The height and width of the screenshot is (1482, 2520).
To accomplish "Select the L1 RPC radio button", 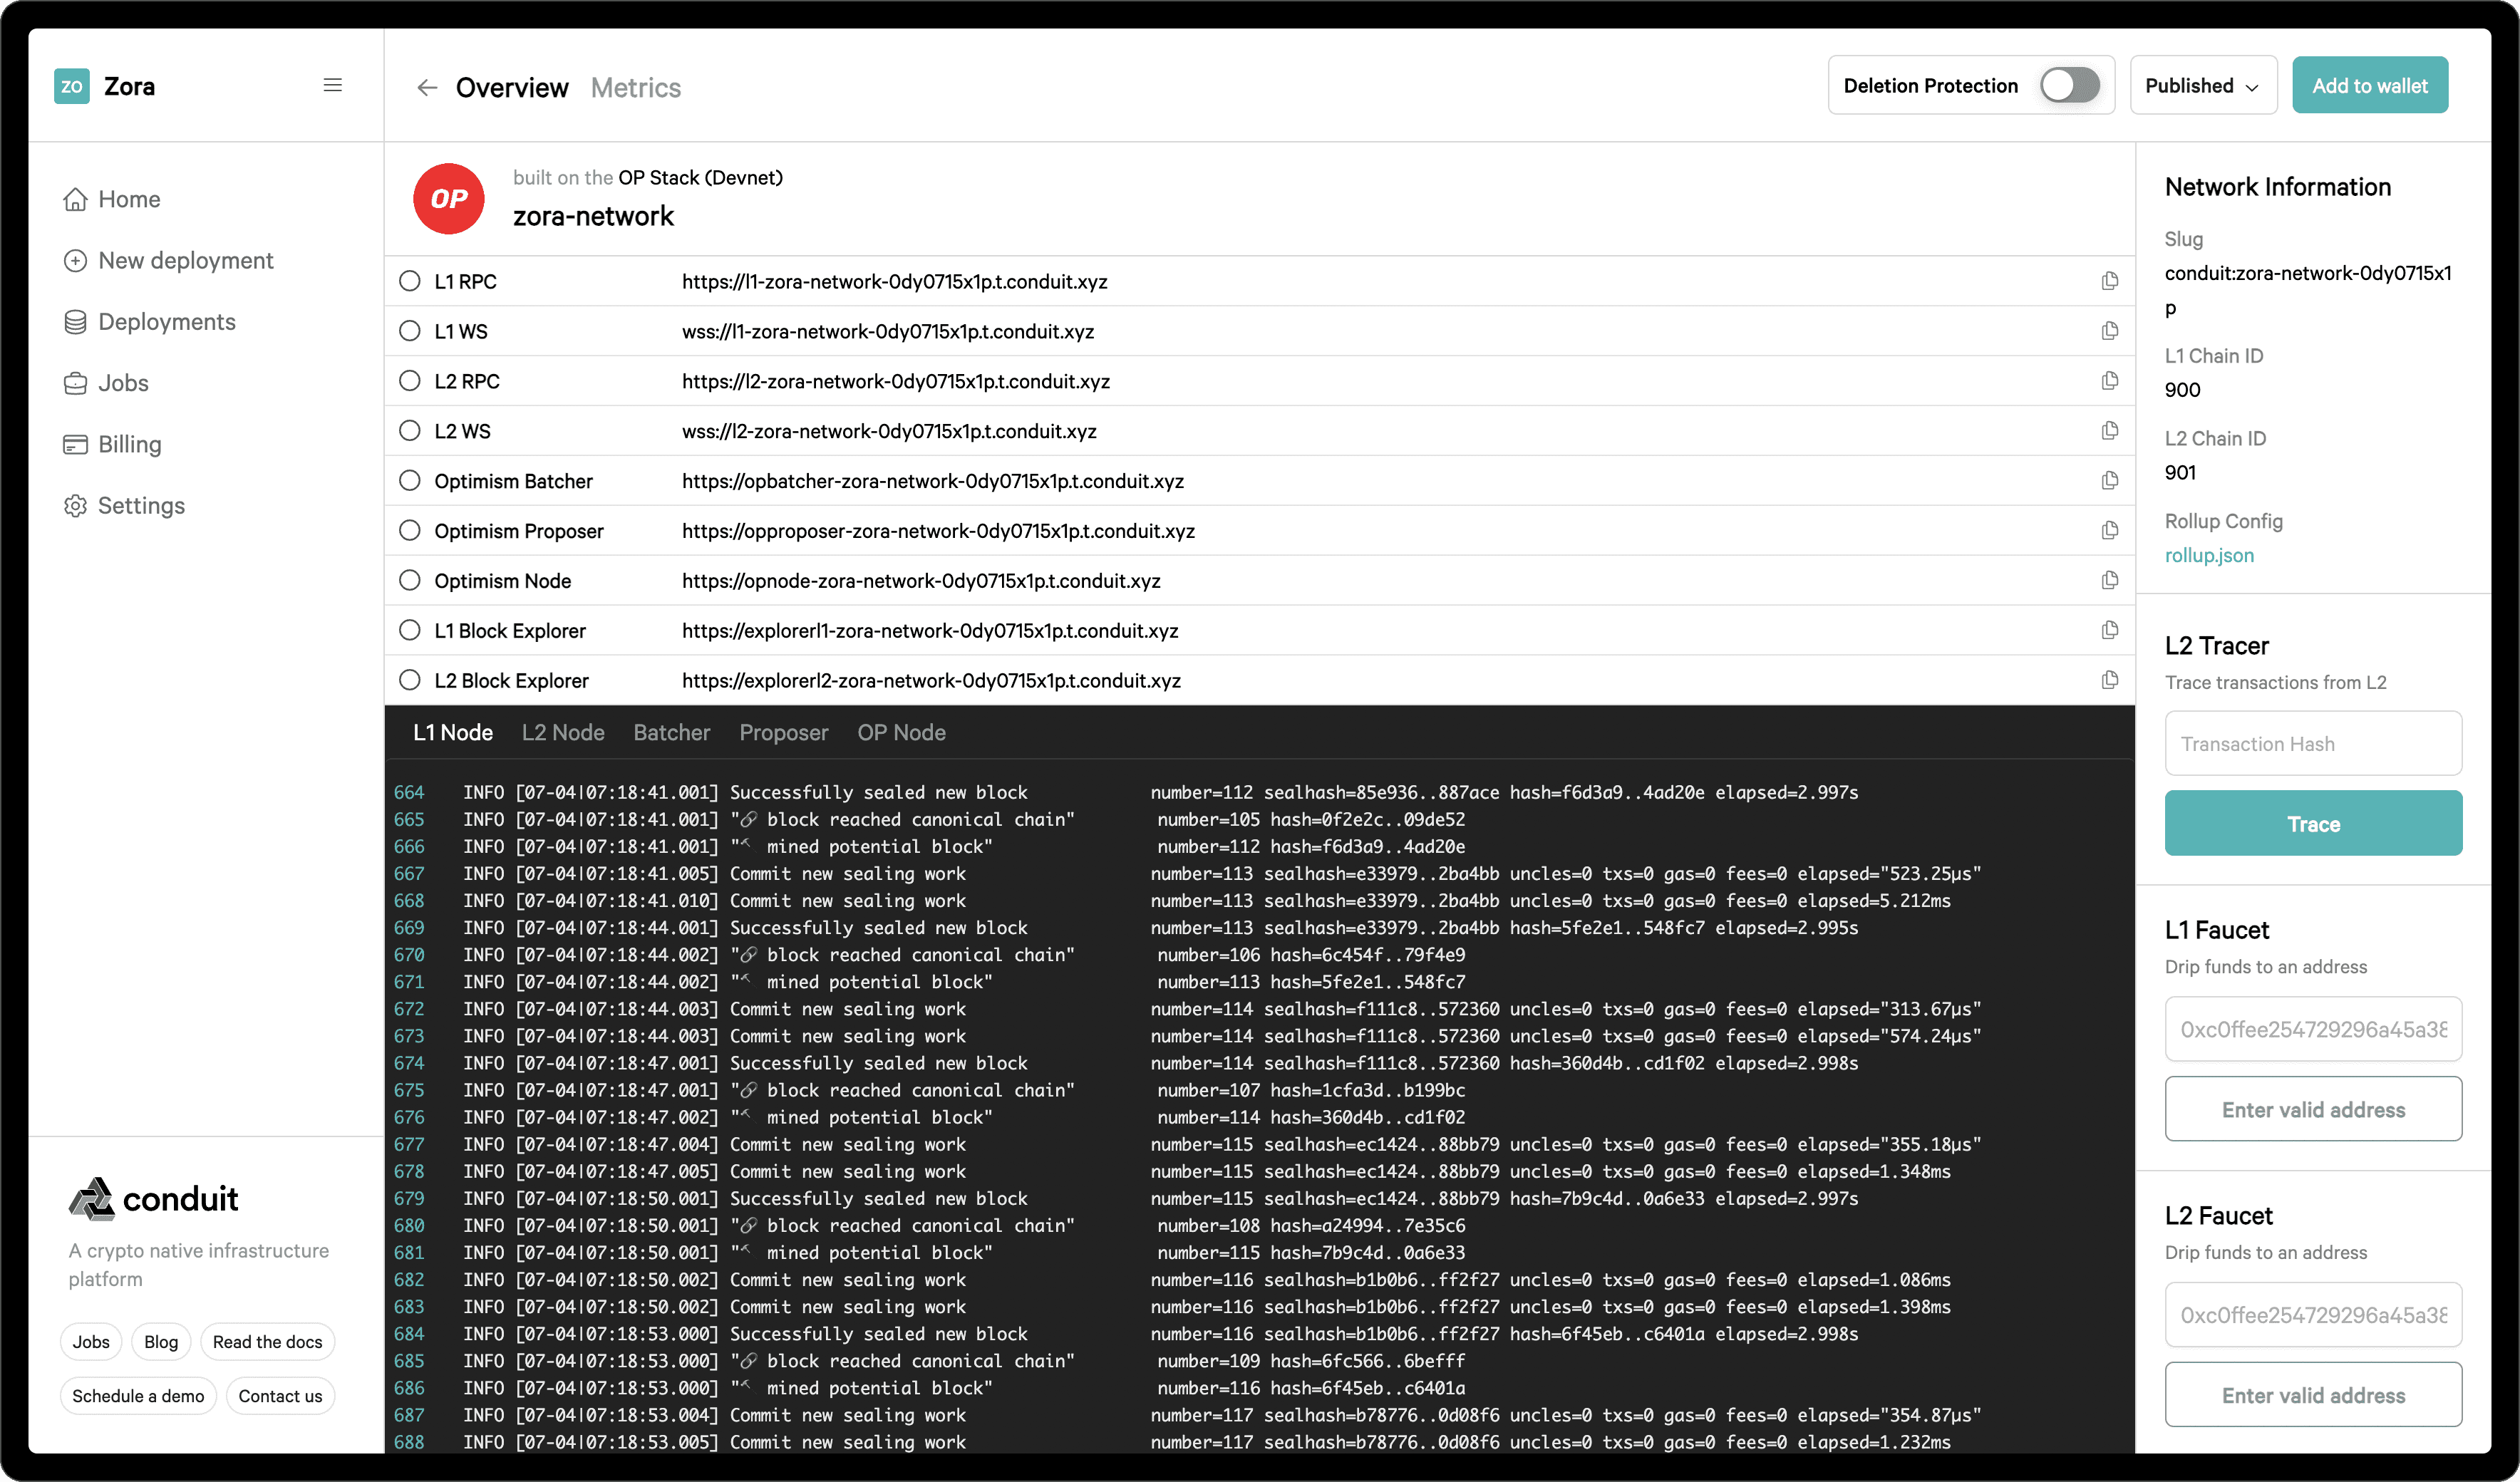I will coord(410,281).
